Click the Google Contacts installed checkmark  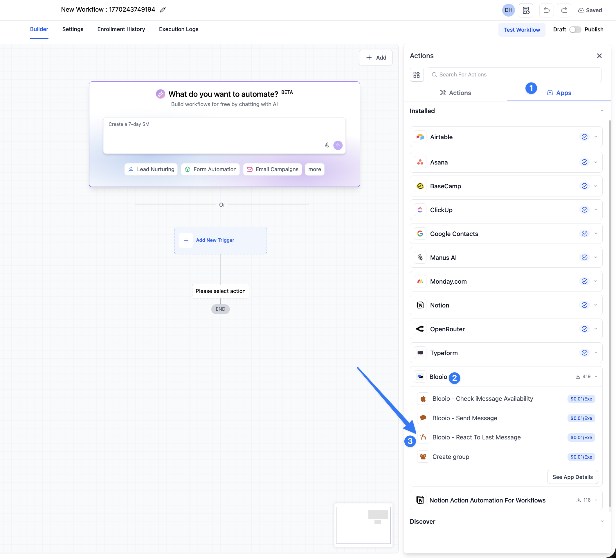click(584, 234)
